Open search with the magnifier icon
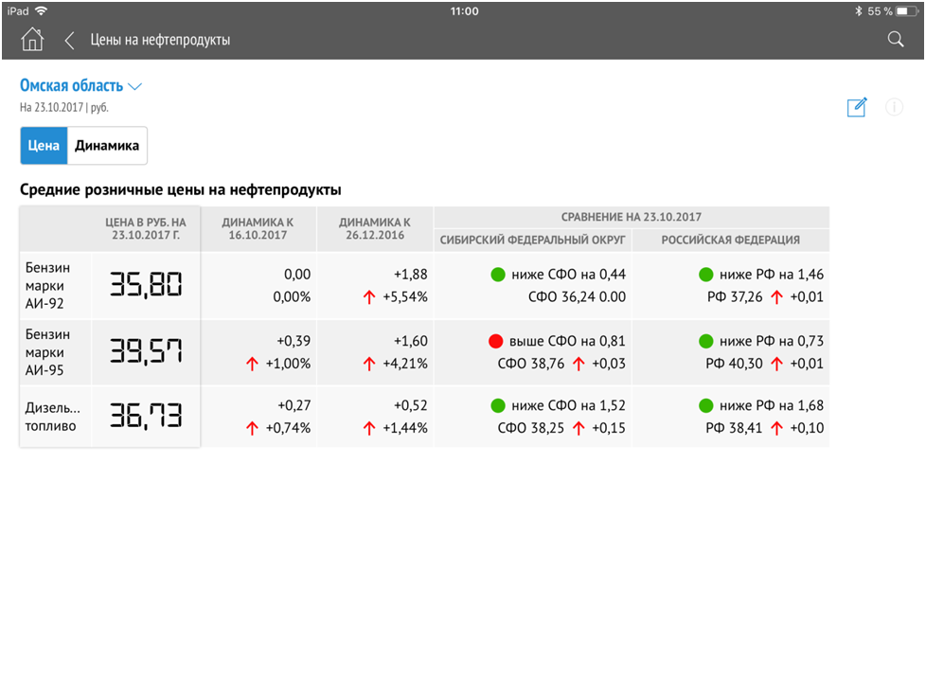Viewport: 926px width, 696px height. click(895, 40)
